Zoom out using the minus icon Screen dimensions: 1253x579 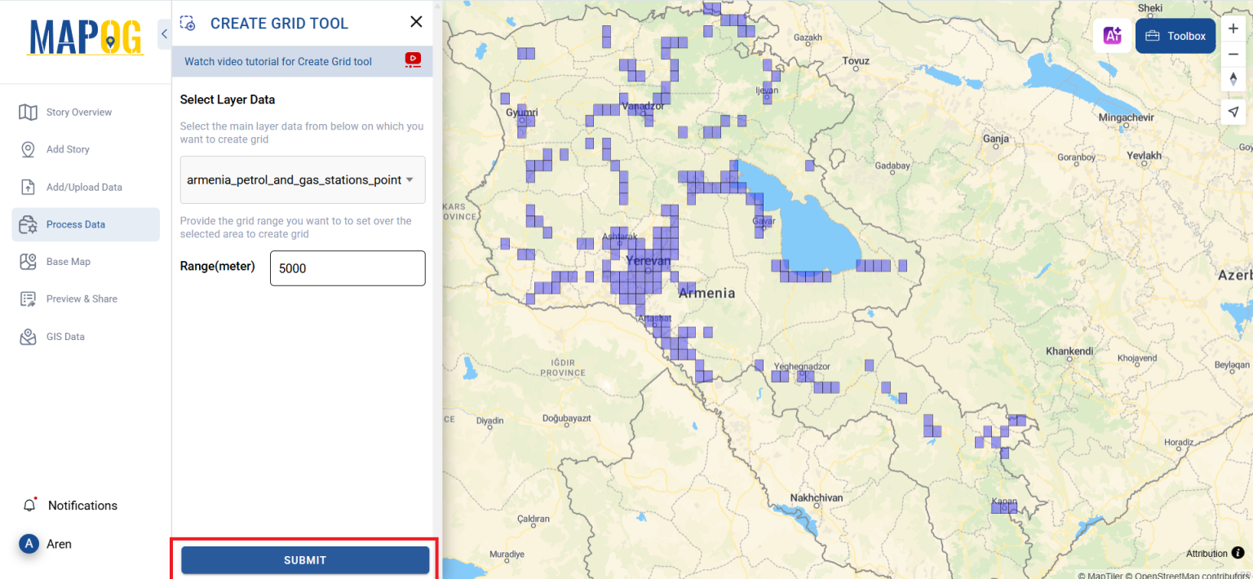click(1233, 55)
